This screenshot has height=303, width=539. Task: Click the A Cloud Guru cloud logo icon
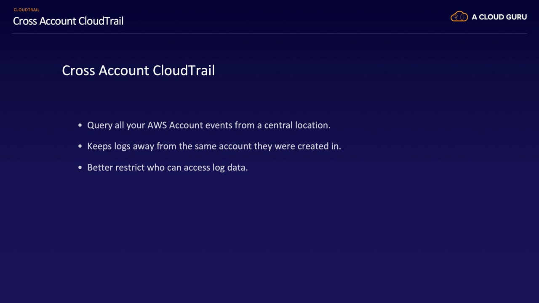pyautogui.click(x=459, y=17)
